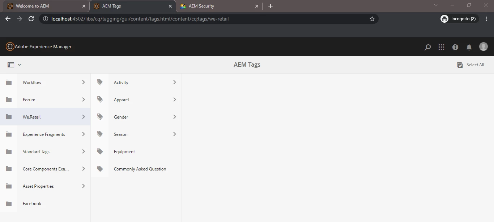
Task: Click the Asset Properties folder icon
Action: click(9, 186)
